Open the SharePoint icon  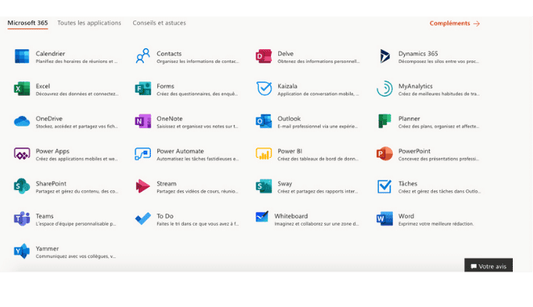tap(22, 186)
